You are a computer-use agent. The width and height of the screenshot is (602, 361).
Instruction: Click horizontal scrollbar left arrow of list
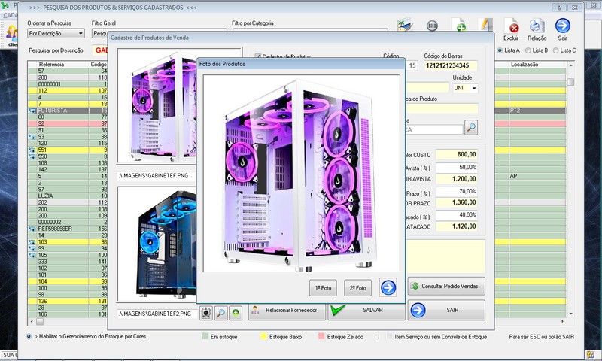point(32,321)
